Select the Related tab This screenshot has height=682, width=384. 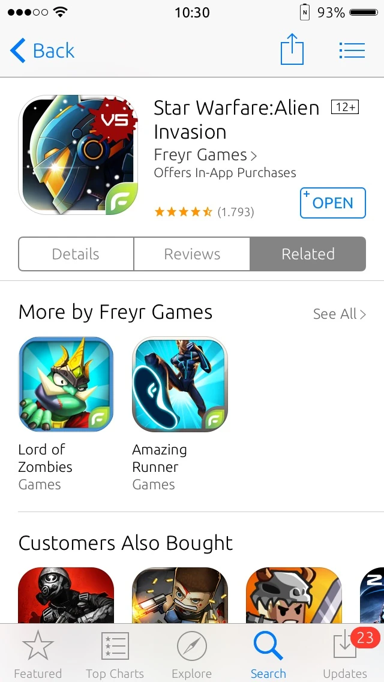click(x=308, y=254)
